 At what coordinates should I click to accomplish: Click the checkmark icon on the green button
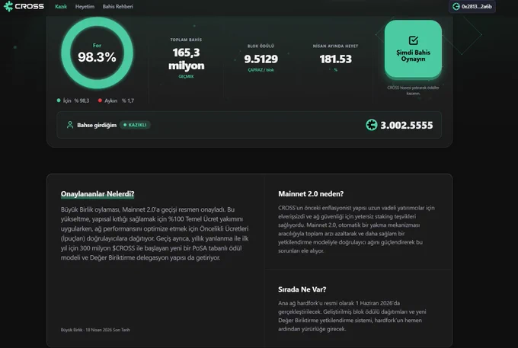414,40
